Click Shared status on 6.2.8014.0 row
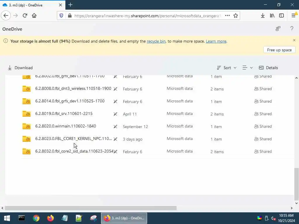 (x=263, y=101)
